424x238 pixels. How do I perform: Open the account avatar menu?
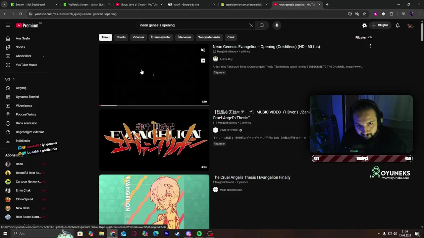tap(410, 25)
